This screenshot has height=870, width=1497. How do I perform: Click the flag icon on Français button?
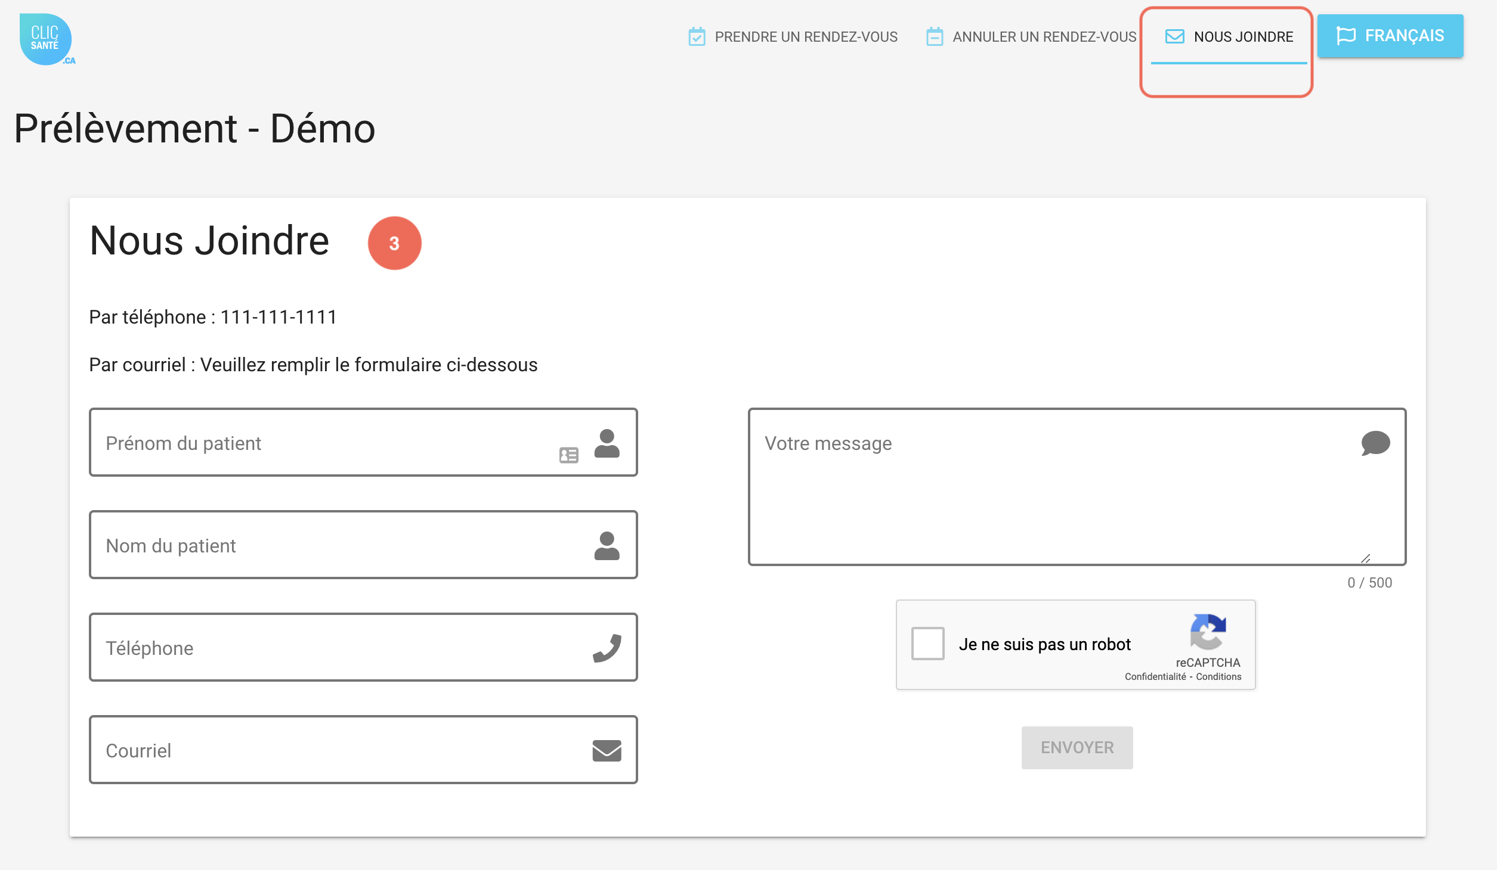point(1346,36)
